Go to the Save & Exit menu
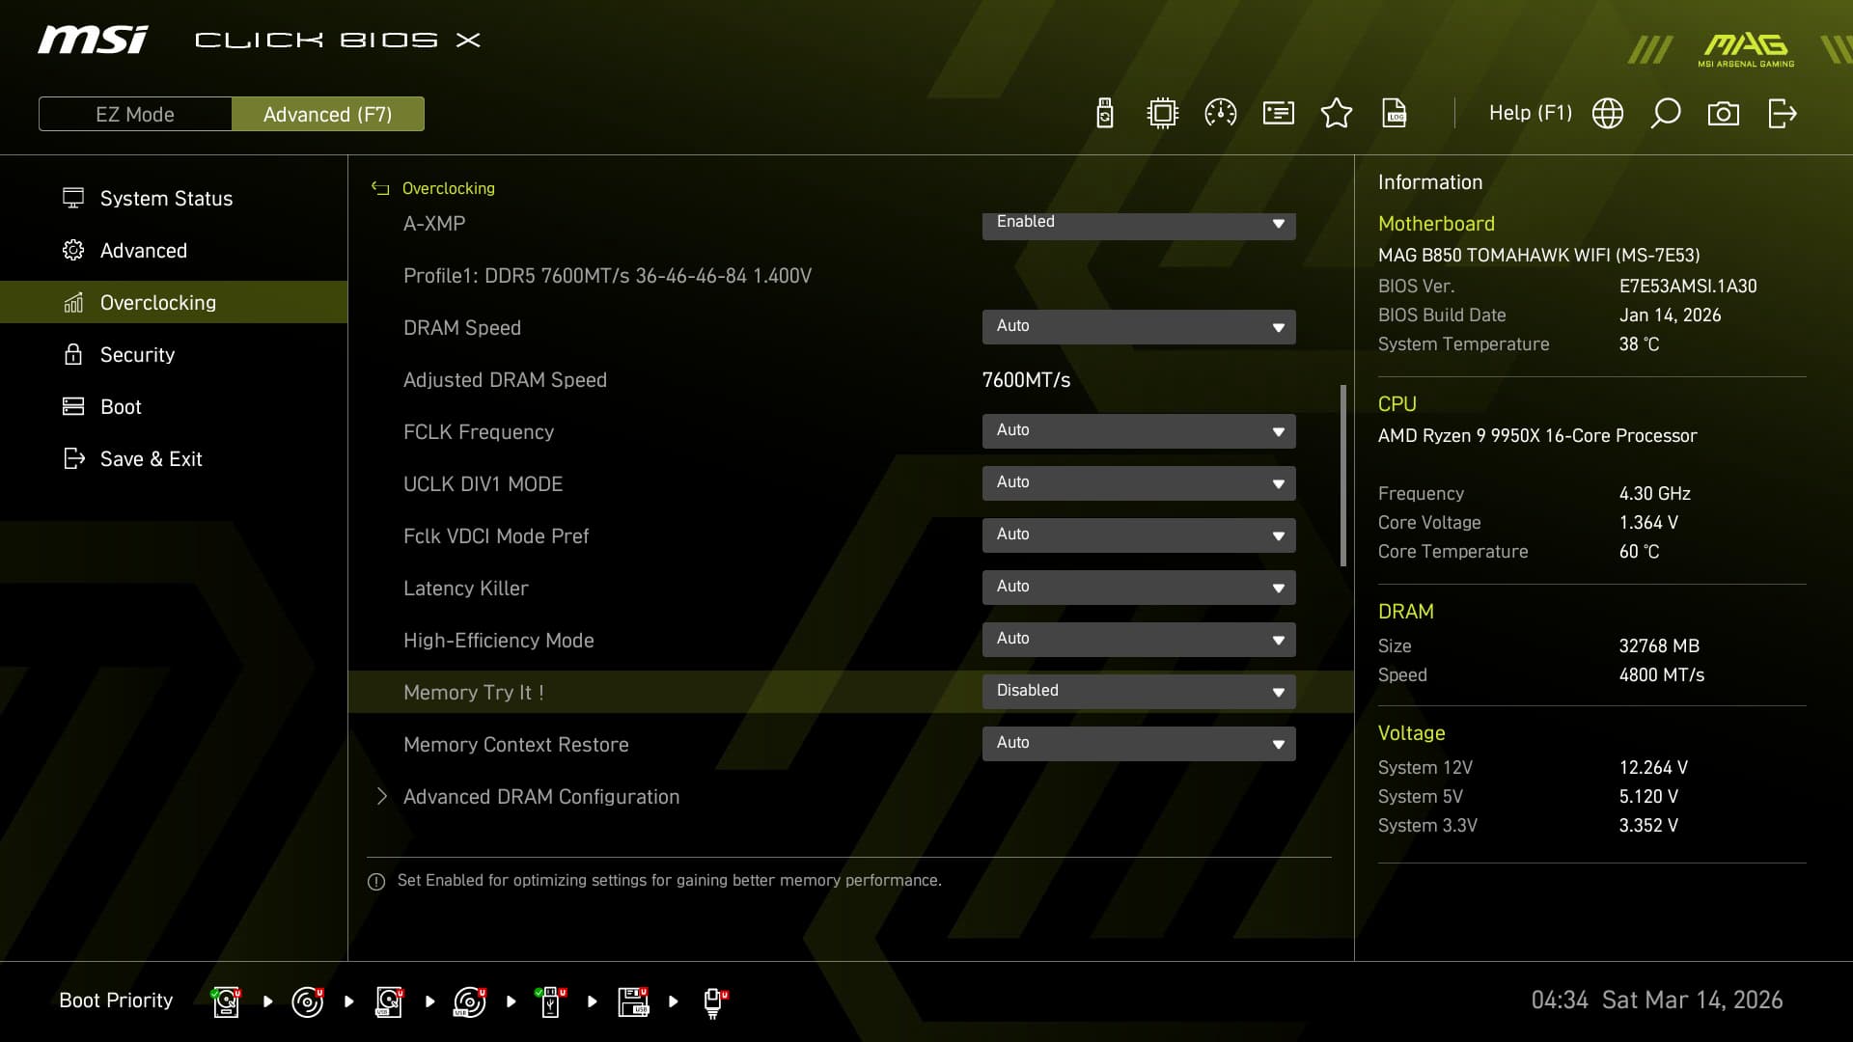This screenshot has width=1853, height=1042. (151, 459)
